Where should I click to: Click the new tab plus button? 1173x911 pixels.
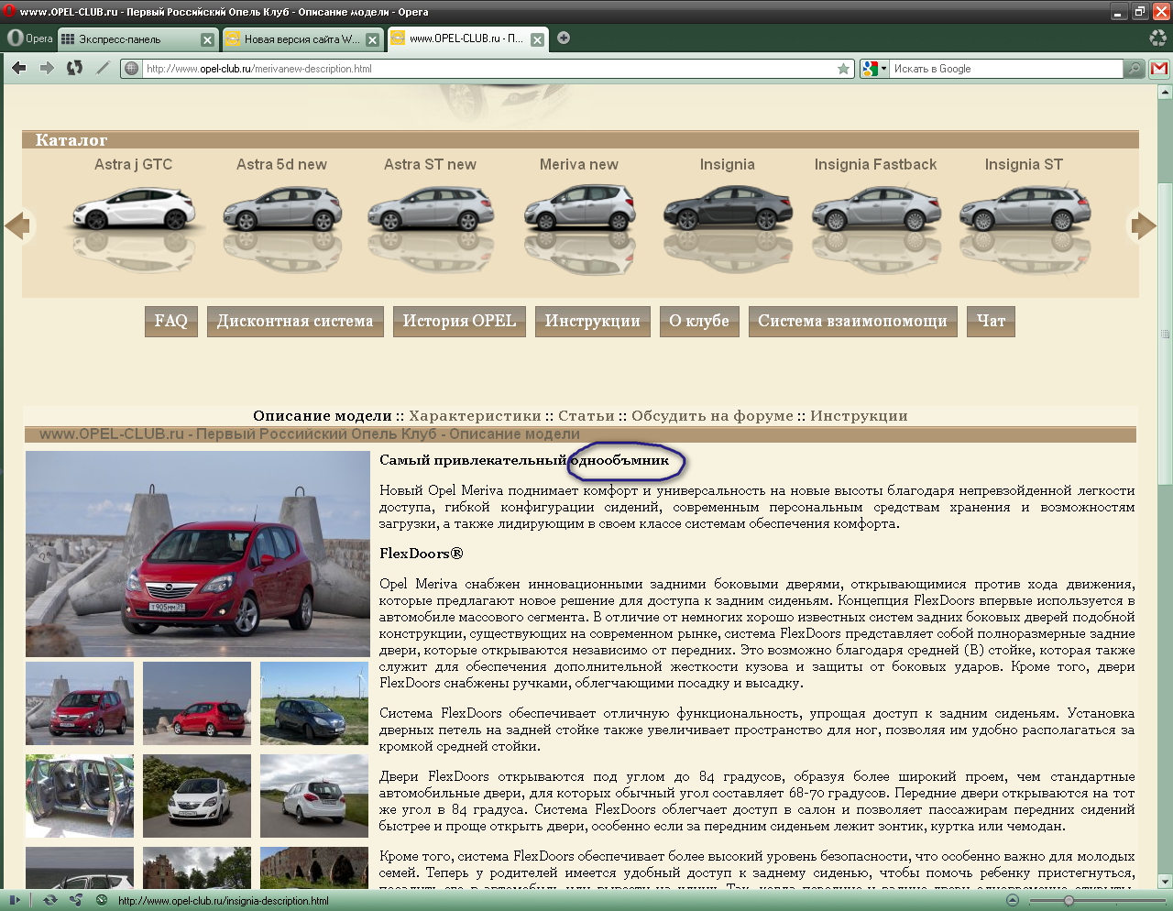point(564,38)
